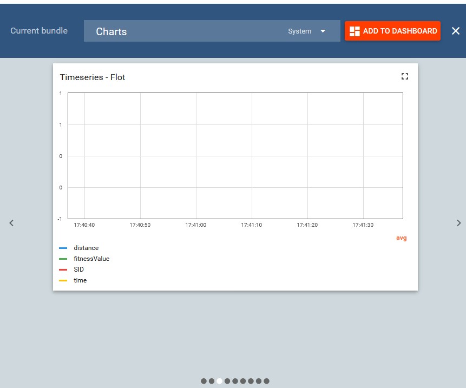Click the blue distance color line
This screenshot has width=466, height=388.
(63, 248)
